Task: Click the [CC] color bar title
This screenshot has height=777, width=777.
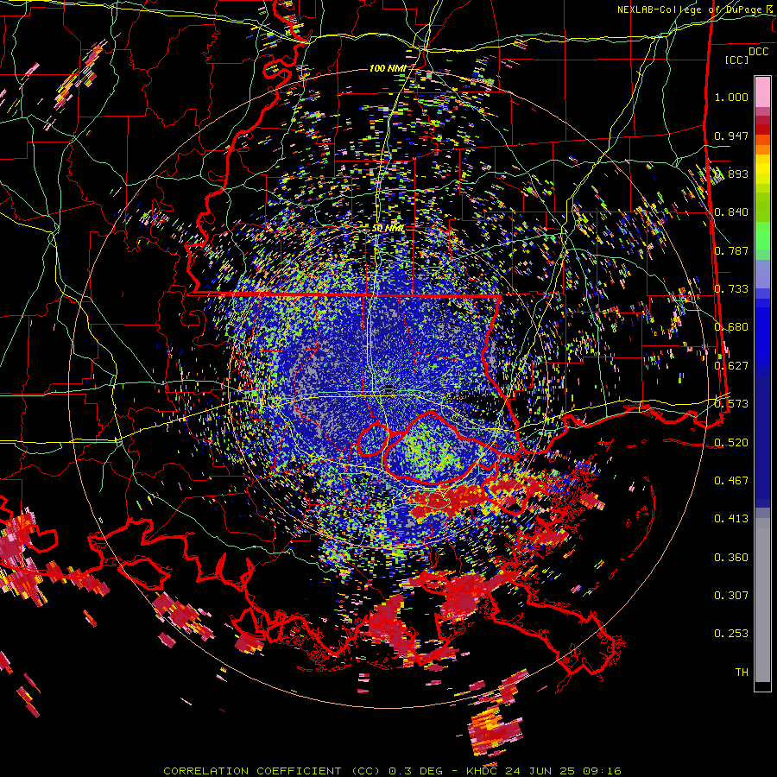Action: tap(736, 60)
